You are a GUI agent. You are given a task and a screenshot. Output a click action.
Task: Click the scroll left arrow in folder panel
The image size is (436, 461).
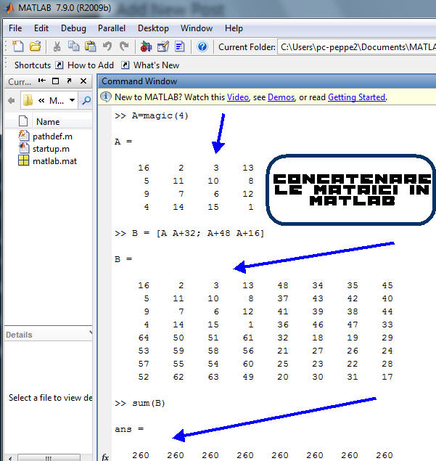10,458
